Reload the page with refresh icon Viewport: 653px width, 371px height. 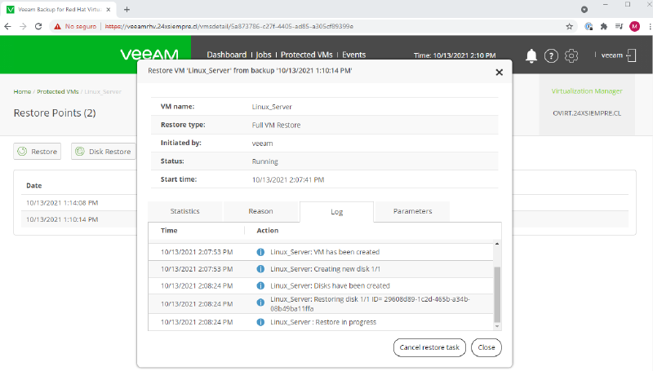click(38, 26)
